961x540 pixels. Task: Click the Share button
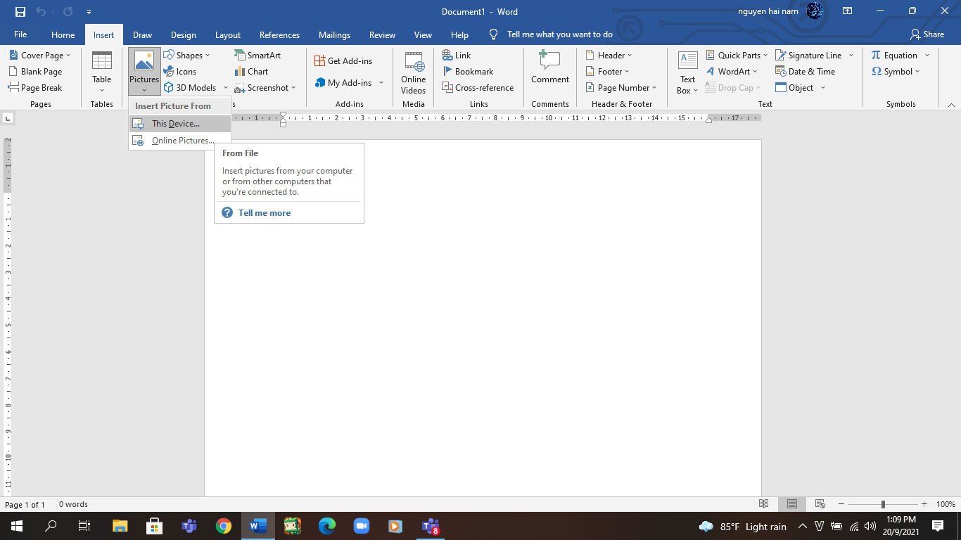[x=927, y=34]
